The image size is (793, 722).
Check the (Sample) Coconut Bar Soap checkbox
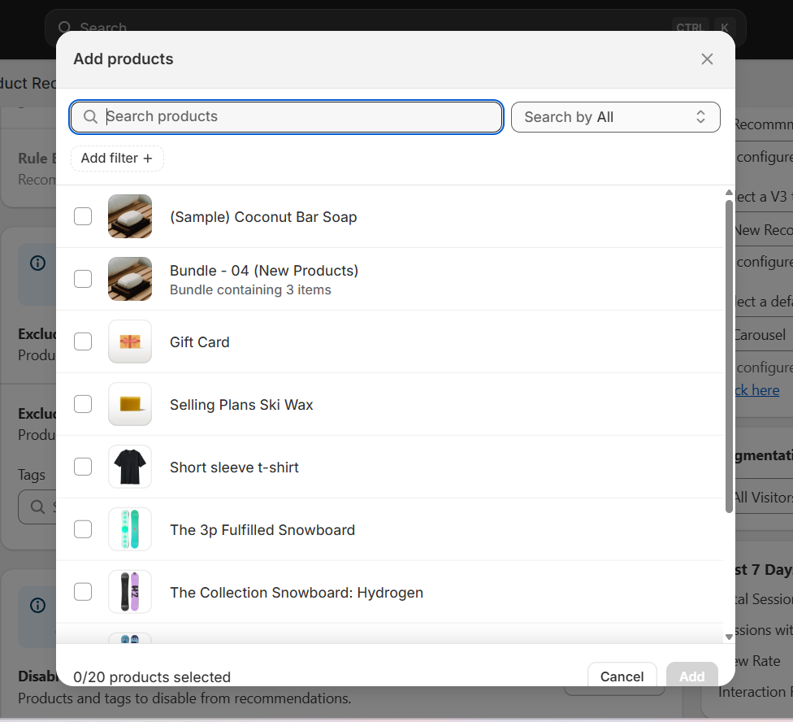pyautogui.click(x=82, y=216)
